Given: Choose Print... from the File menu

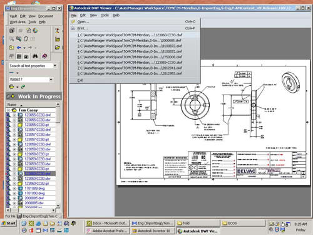Looking at the screenshot, I should (135, 28).
